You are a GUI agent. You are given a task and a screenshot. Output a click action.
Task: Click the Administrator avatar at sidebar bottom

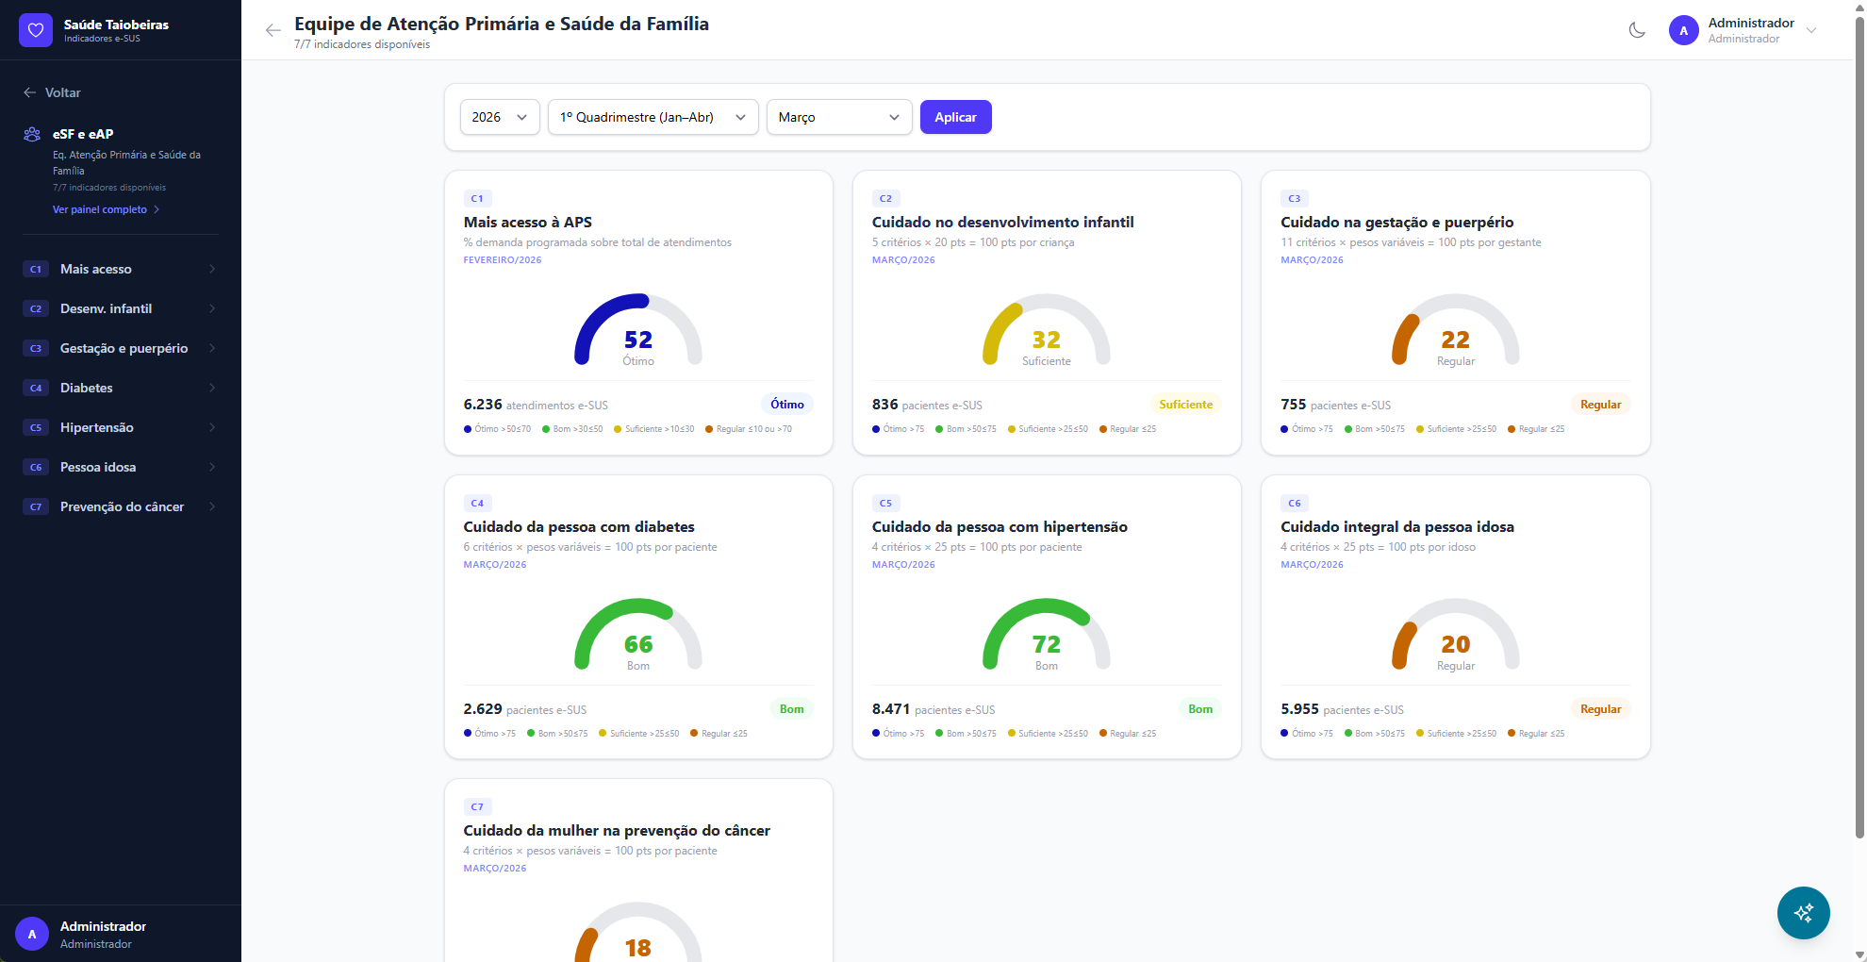(31, 933)
